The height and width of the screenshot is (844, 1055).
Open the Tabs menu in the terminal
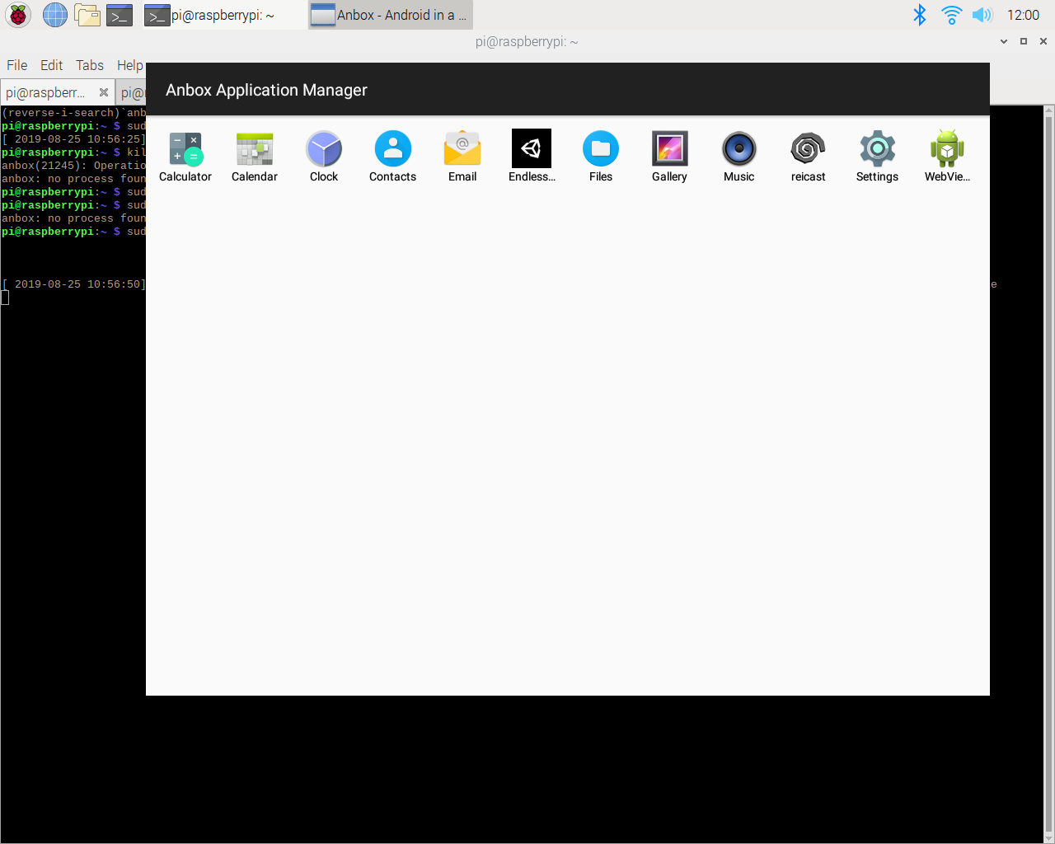pos(89,64)
